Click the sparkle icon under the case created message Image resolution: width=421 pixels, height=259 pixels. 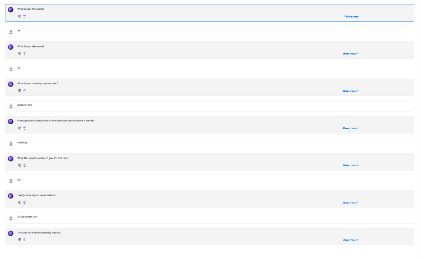24,240
